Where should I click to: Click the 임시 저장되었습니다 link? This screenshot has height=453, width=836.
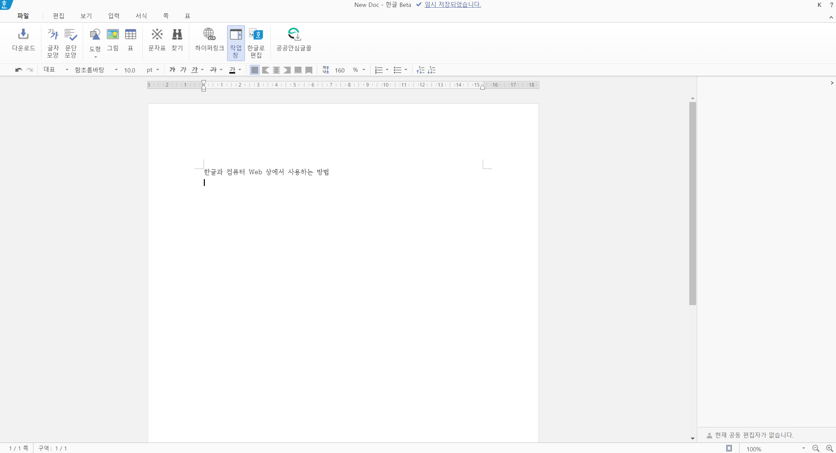(453, 5)
